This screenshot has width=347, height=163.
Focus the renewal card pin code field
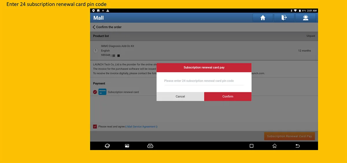click(204, 81)
